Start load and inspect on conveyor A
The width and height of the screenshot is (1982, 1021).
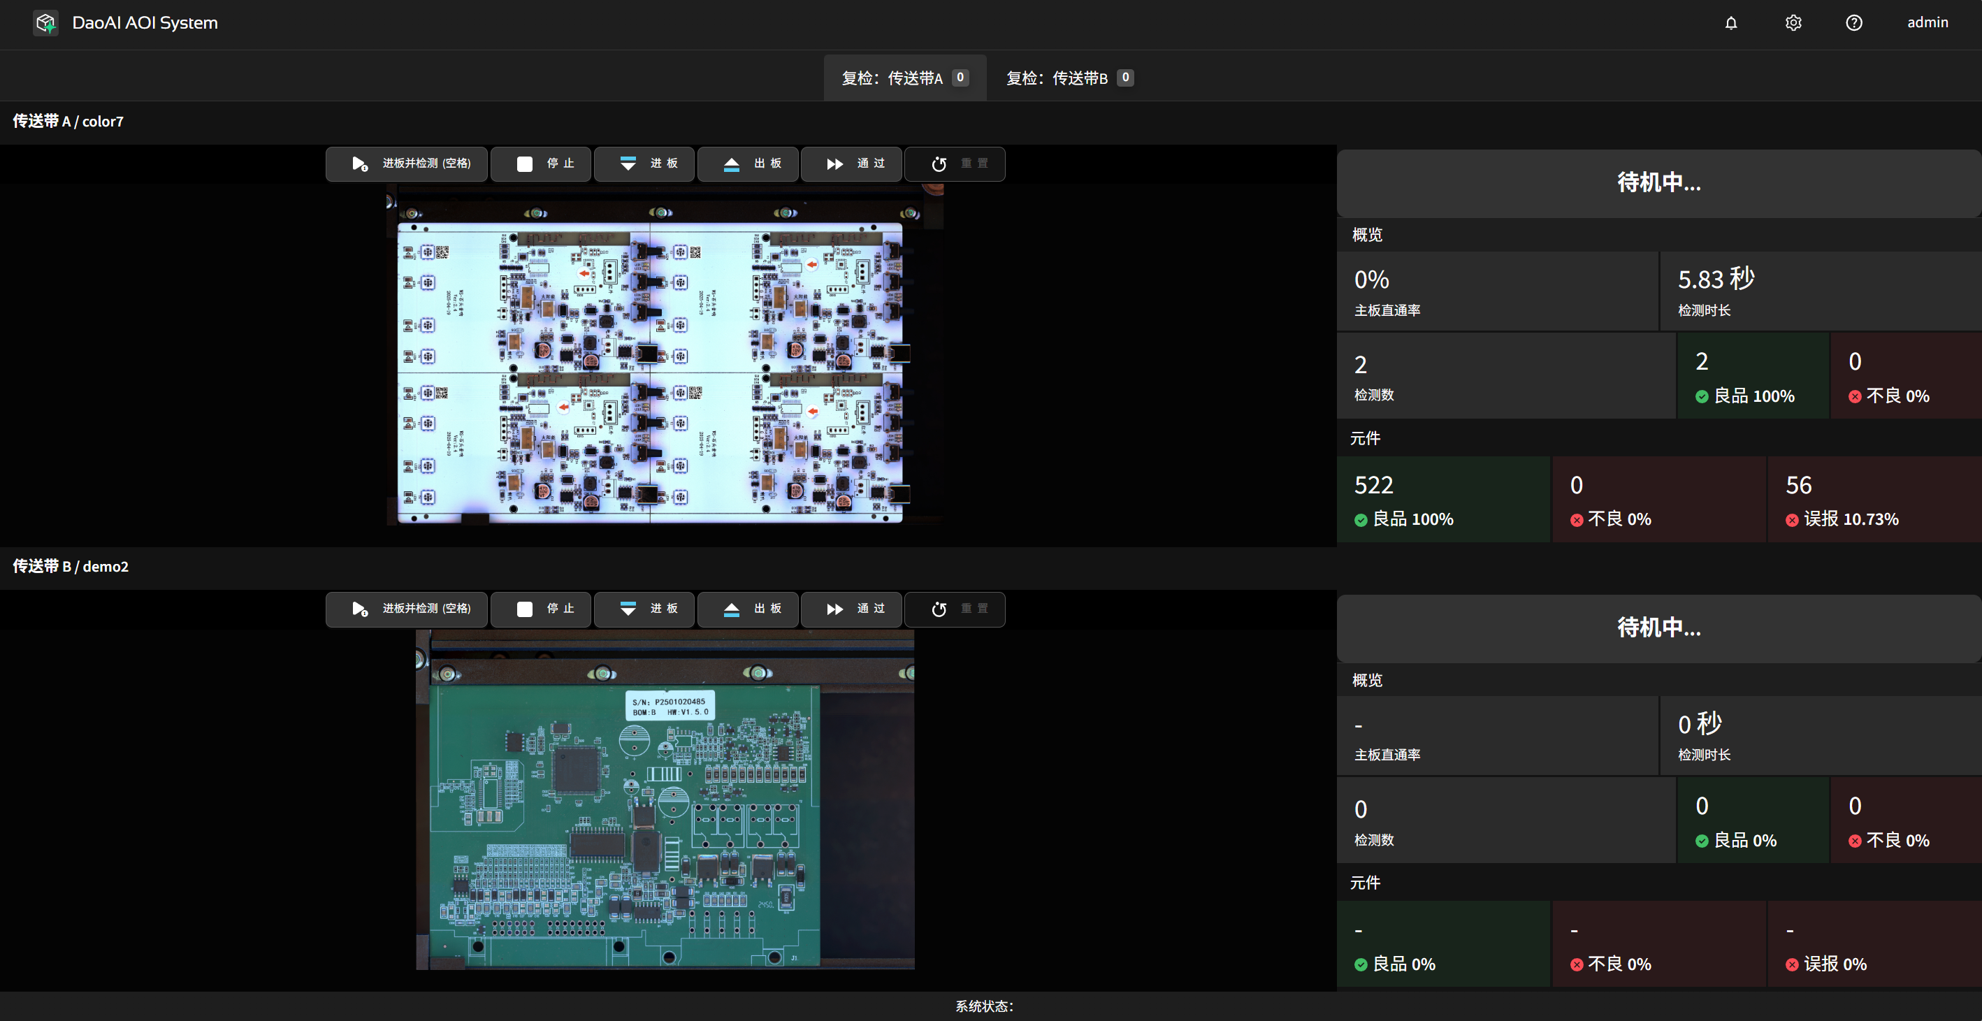click(406, 164)
